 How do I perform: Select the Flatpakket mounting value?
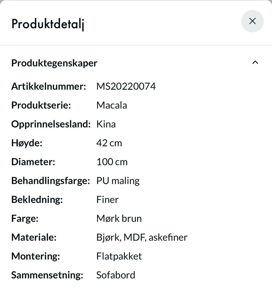coord(119,256)
